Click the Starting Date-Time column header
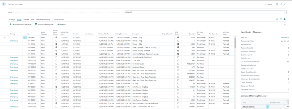 pyautogui.click(x=104, y=34)
